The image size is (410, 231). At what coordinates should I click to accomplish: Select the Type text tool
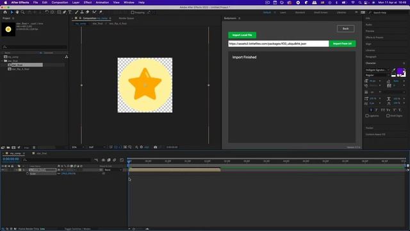tap(70, 12)
